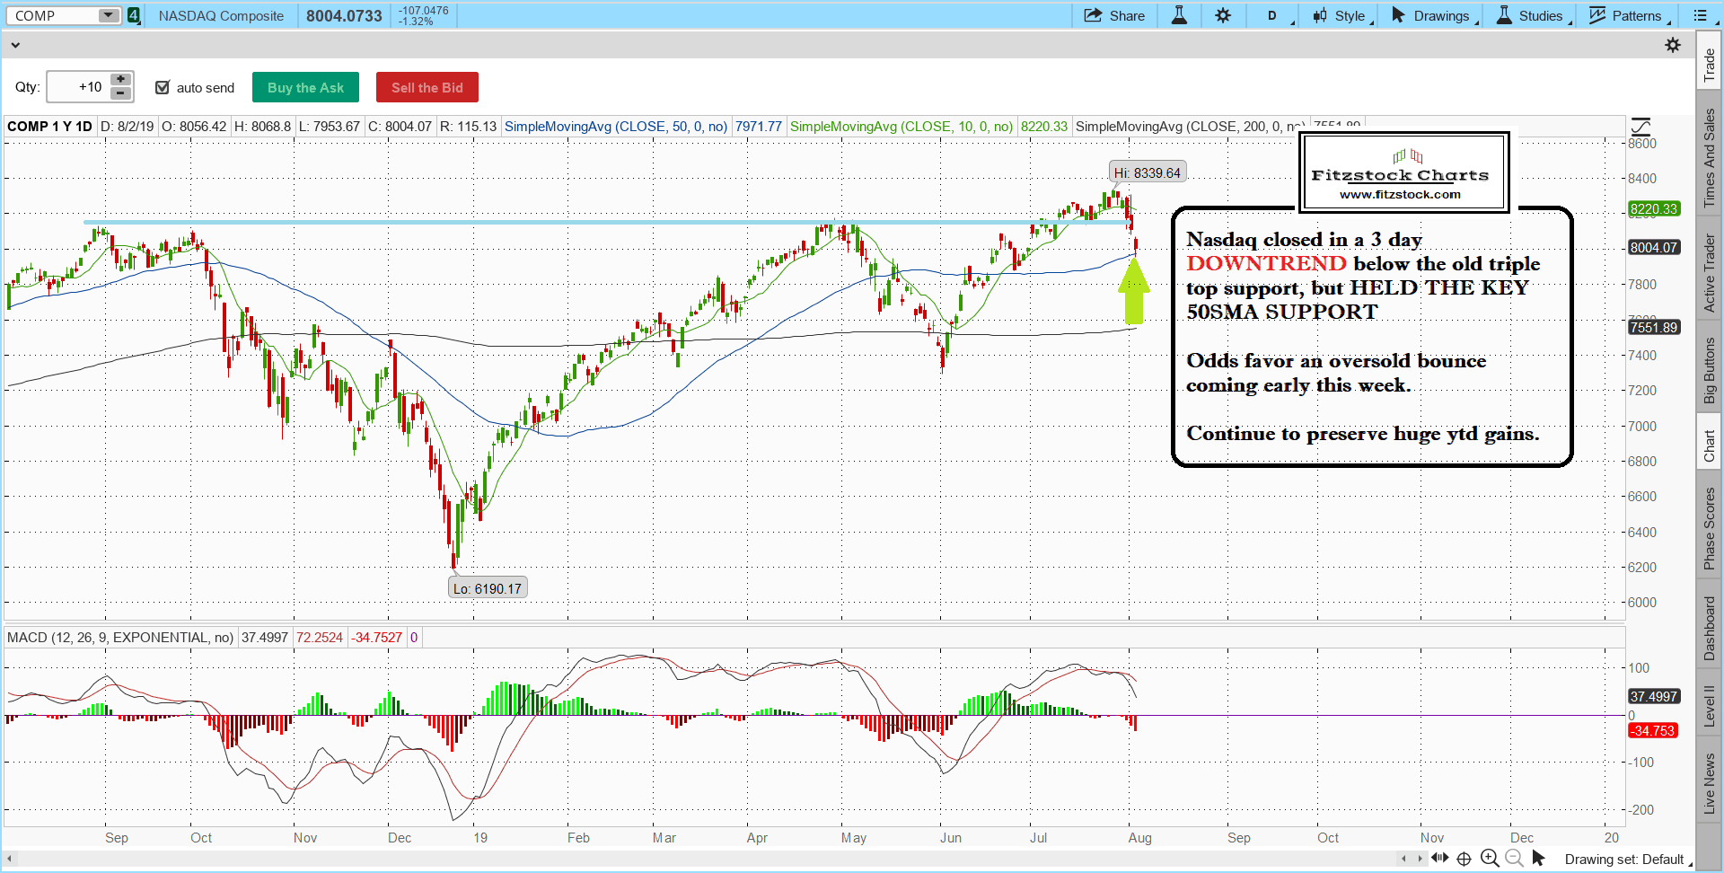This screenshot has height=873, width=1724.
Task: Click the zoom in magnifier icon
Action: point(1490,859)
